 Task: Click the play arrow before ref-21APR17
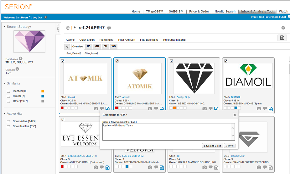(x=75, y=27)
